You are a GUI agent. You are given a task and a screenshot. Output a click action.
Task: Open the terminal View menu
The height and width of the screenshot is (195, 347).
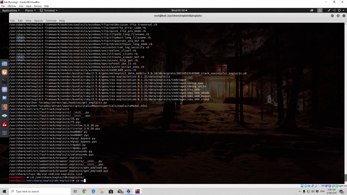[x=28, y=21]
